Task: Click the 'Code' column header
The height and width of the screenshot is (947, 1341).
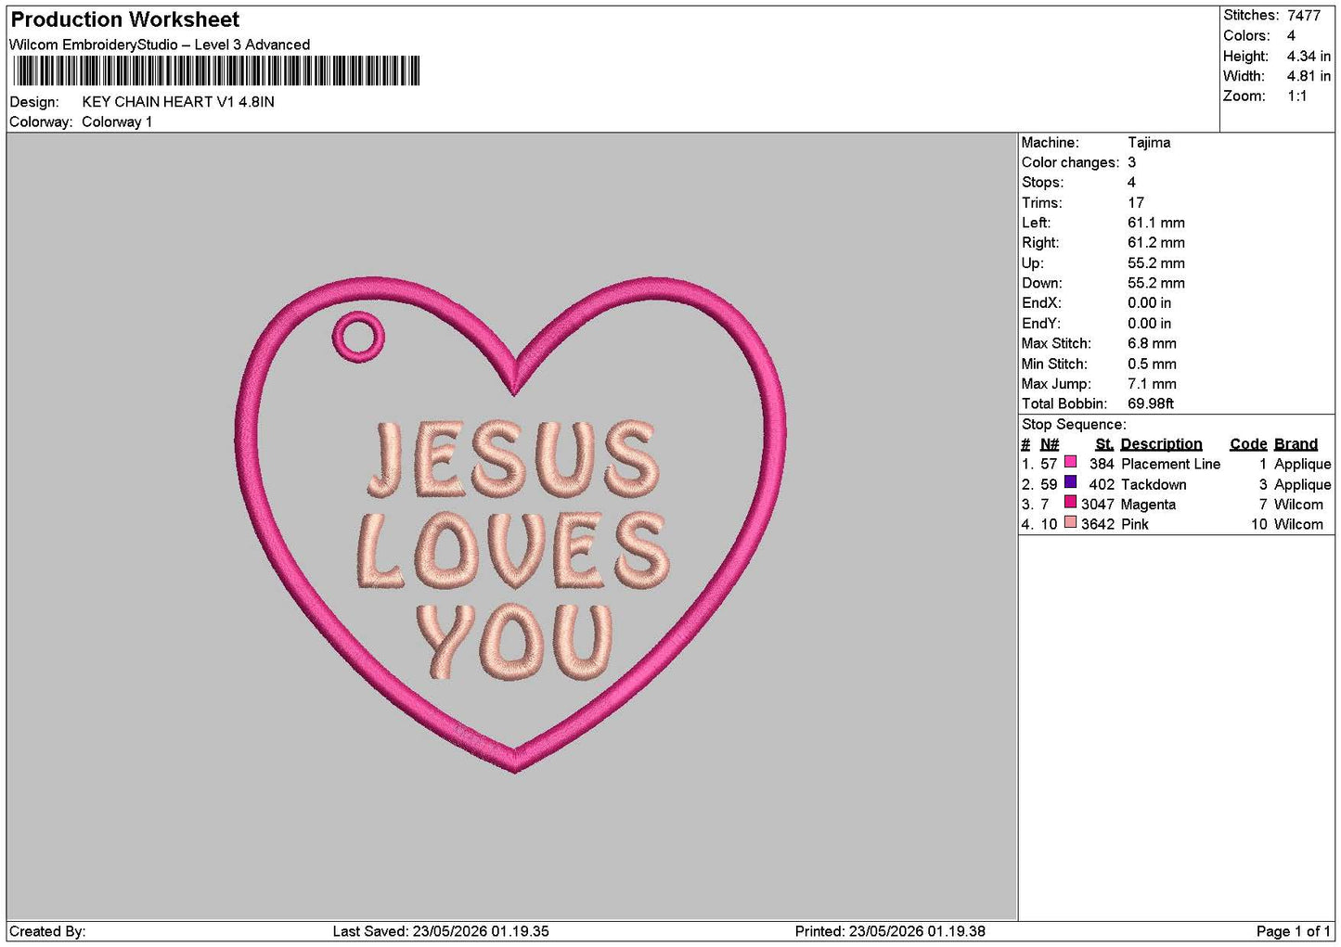Action: 1248,444
